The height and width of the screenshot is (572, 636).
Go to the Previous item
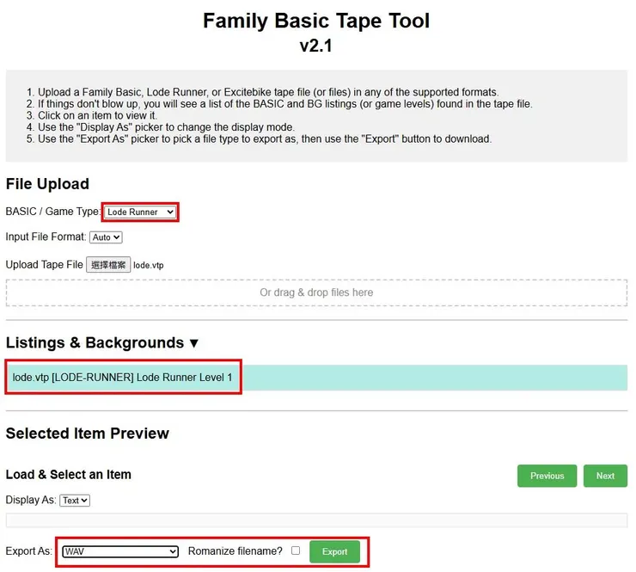tap(547, 476)
